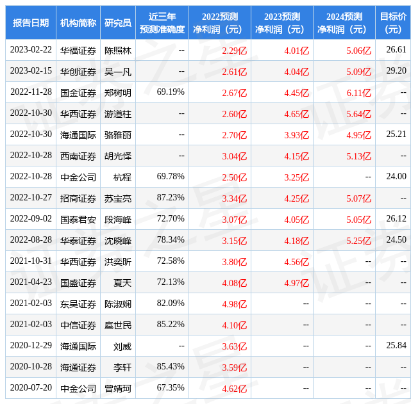
Task: Click the 4.97亿 profit value
Action: (296, 283)
